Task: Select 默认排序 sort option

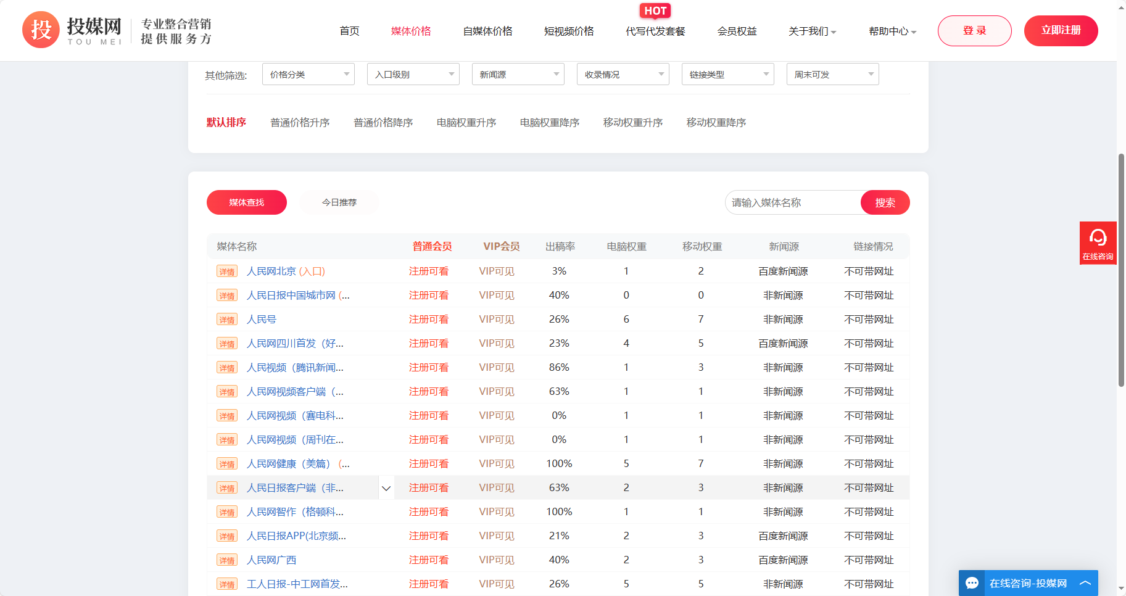Action: [226, 122]
